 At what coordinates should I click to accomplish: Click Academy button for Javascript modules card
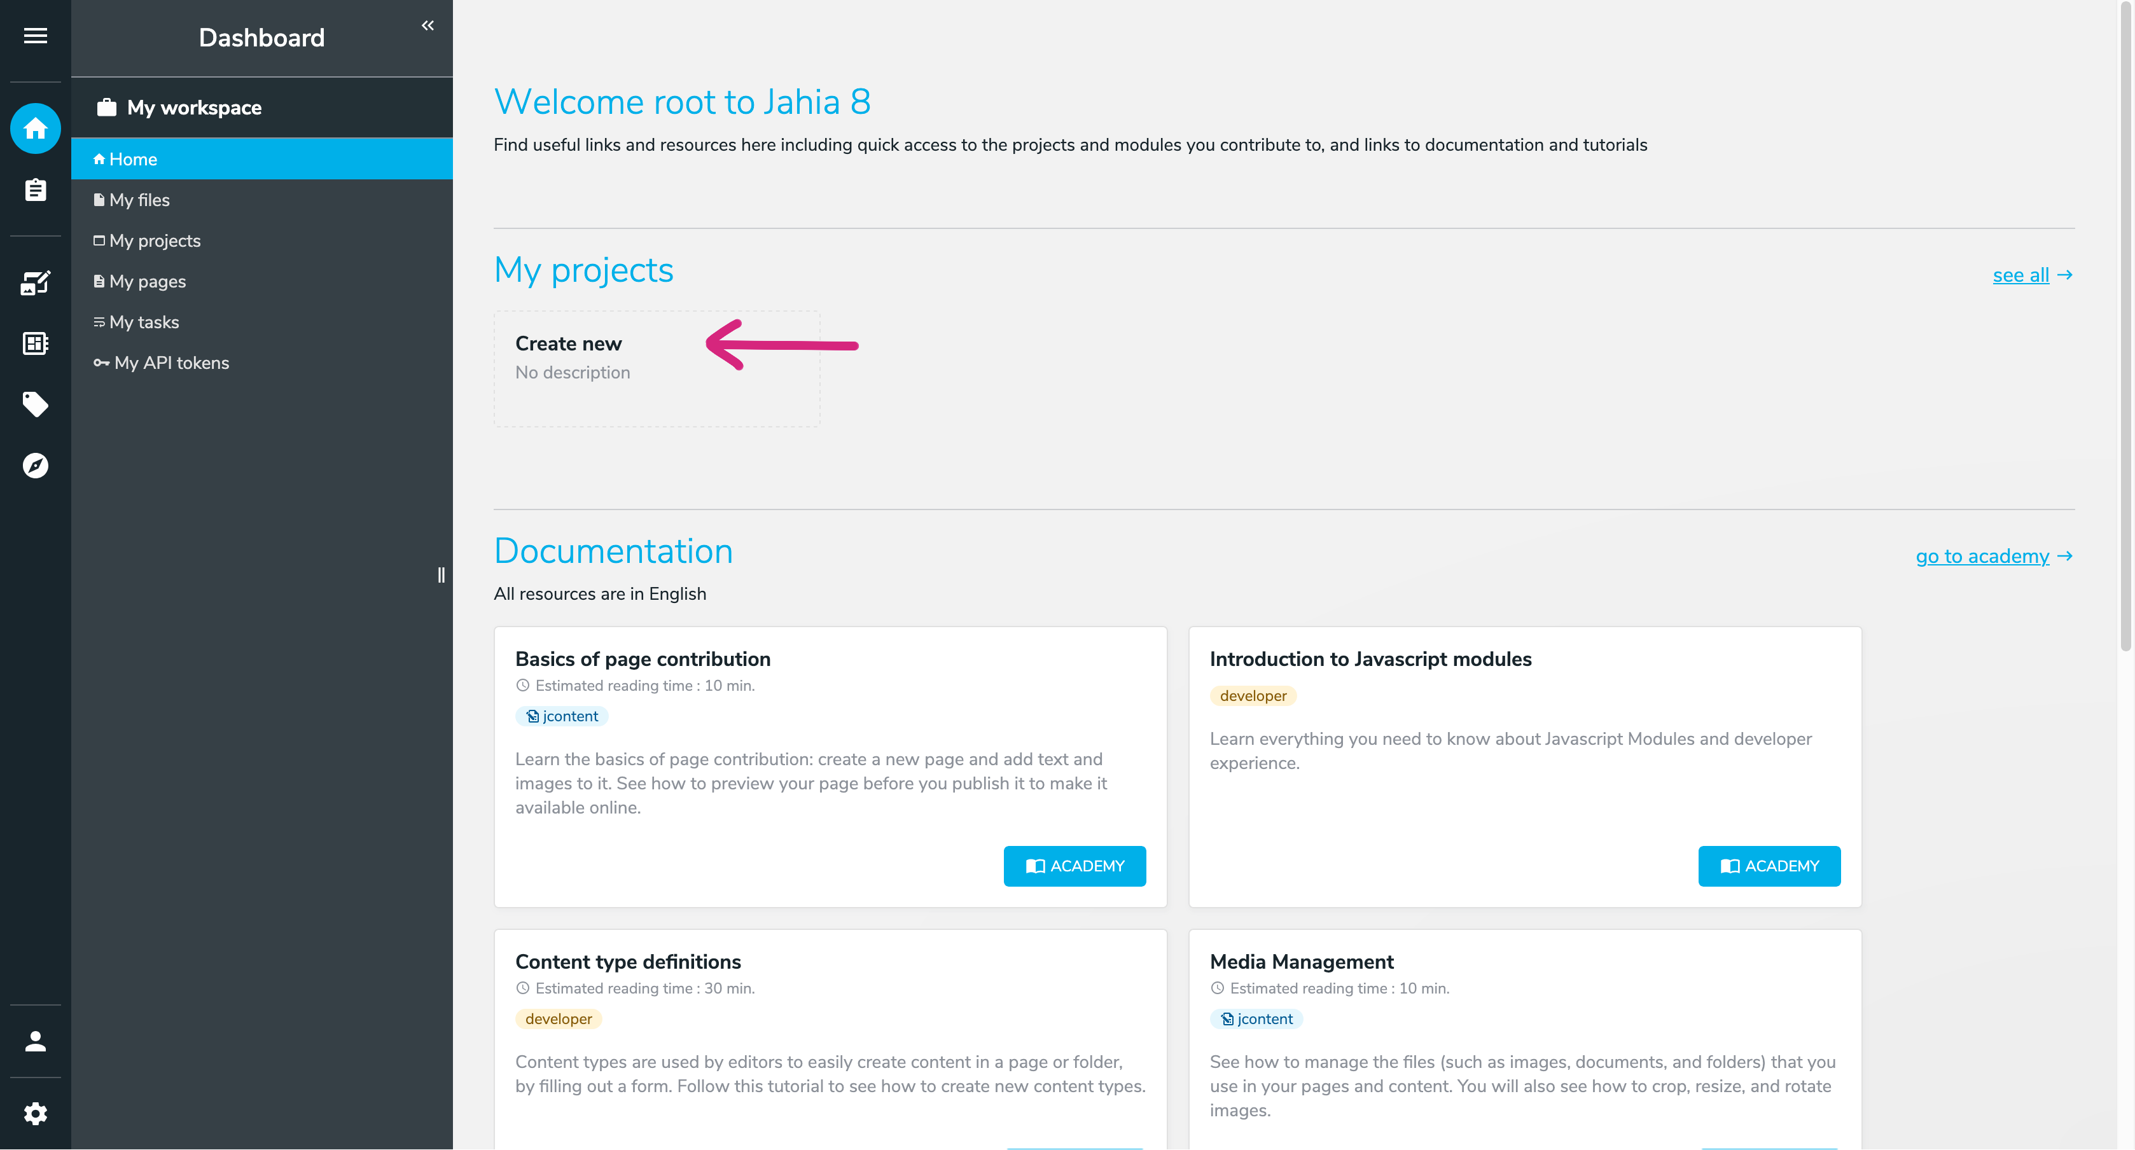click(1769, 866)
